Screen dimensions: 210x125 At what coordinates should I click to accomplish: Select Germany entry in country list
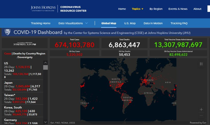pyautogui.click(x=22, y=121)
